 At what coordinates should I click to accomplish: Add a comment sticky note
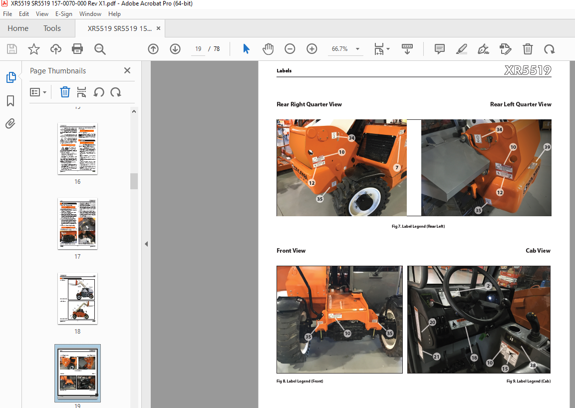coord(439,49)
